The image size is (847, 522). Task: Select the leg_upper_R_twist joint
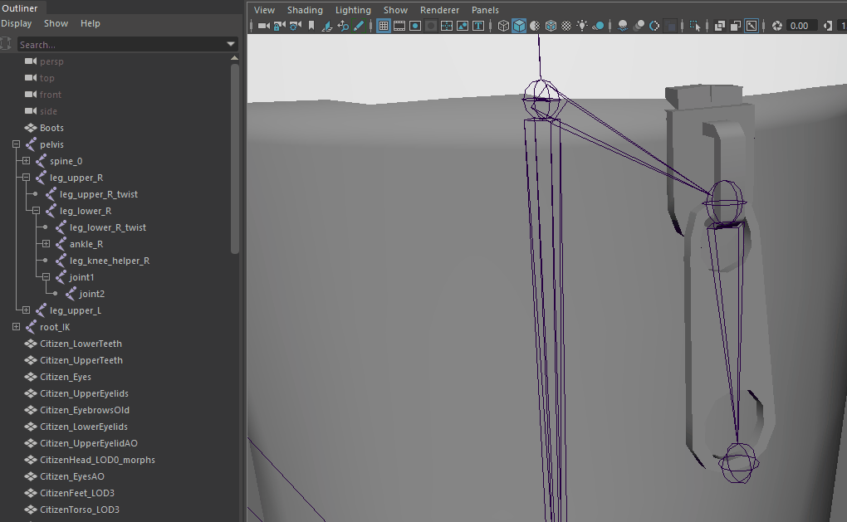click(x=99, y=194)
